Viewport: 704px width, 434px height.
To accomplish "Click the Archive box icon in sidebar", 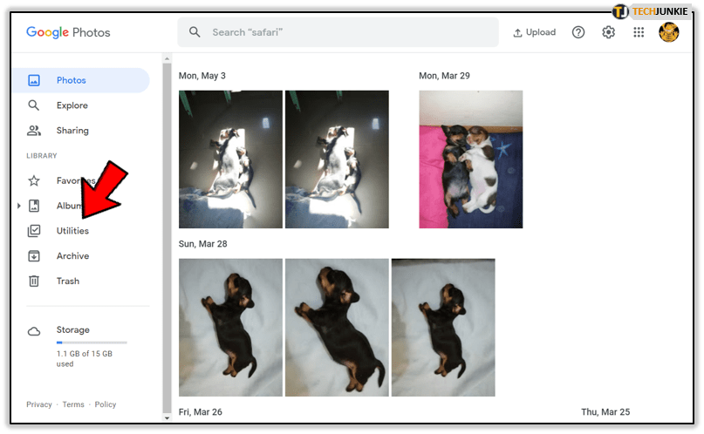I will point(34,256).
